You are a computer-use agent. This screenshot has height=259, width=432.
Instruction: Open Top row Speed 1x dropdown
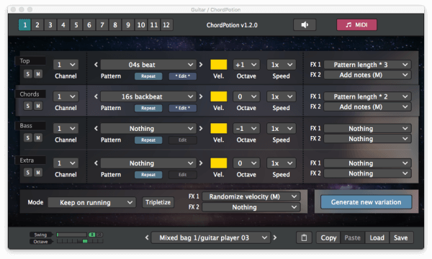click(282, 65)
